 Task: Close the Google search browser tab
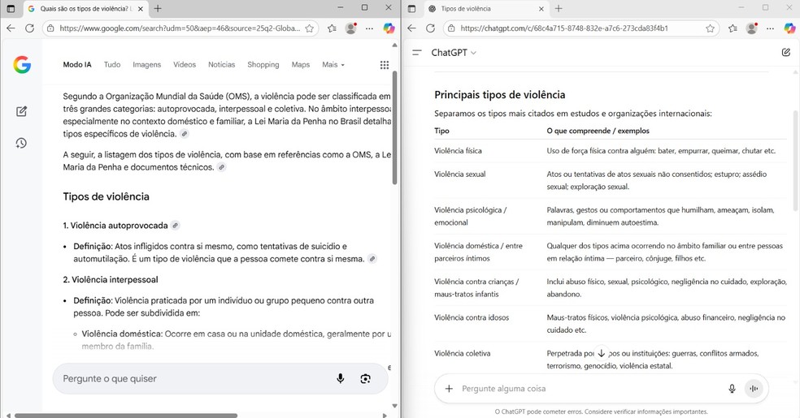tap(141, 9)
